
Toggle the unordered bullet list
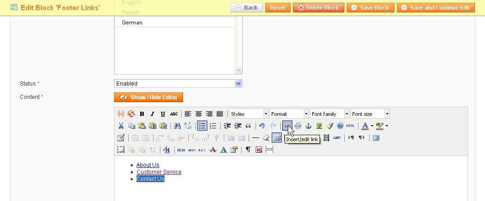pyautogui.click(x=202, y=126)
